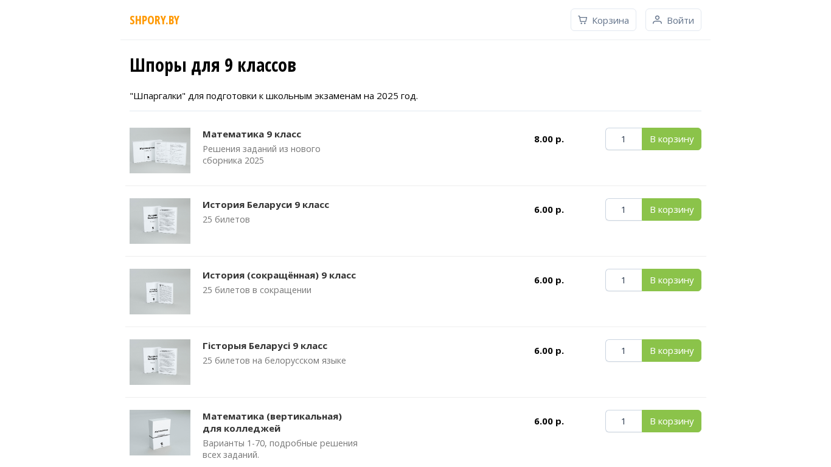The height and width of the screenshot is (467, 831).
Task: Open the Математика (вертикальная) product thumbnail
Action: point(160,432)
